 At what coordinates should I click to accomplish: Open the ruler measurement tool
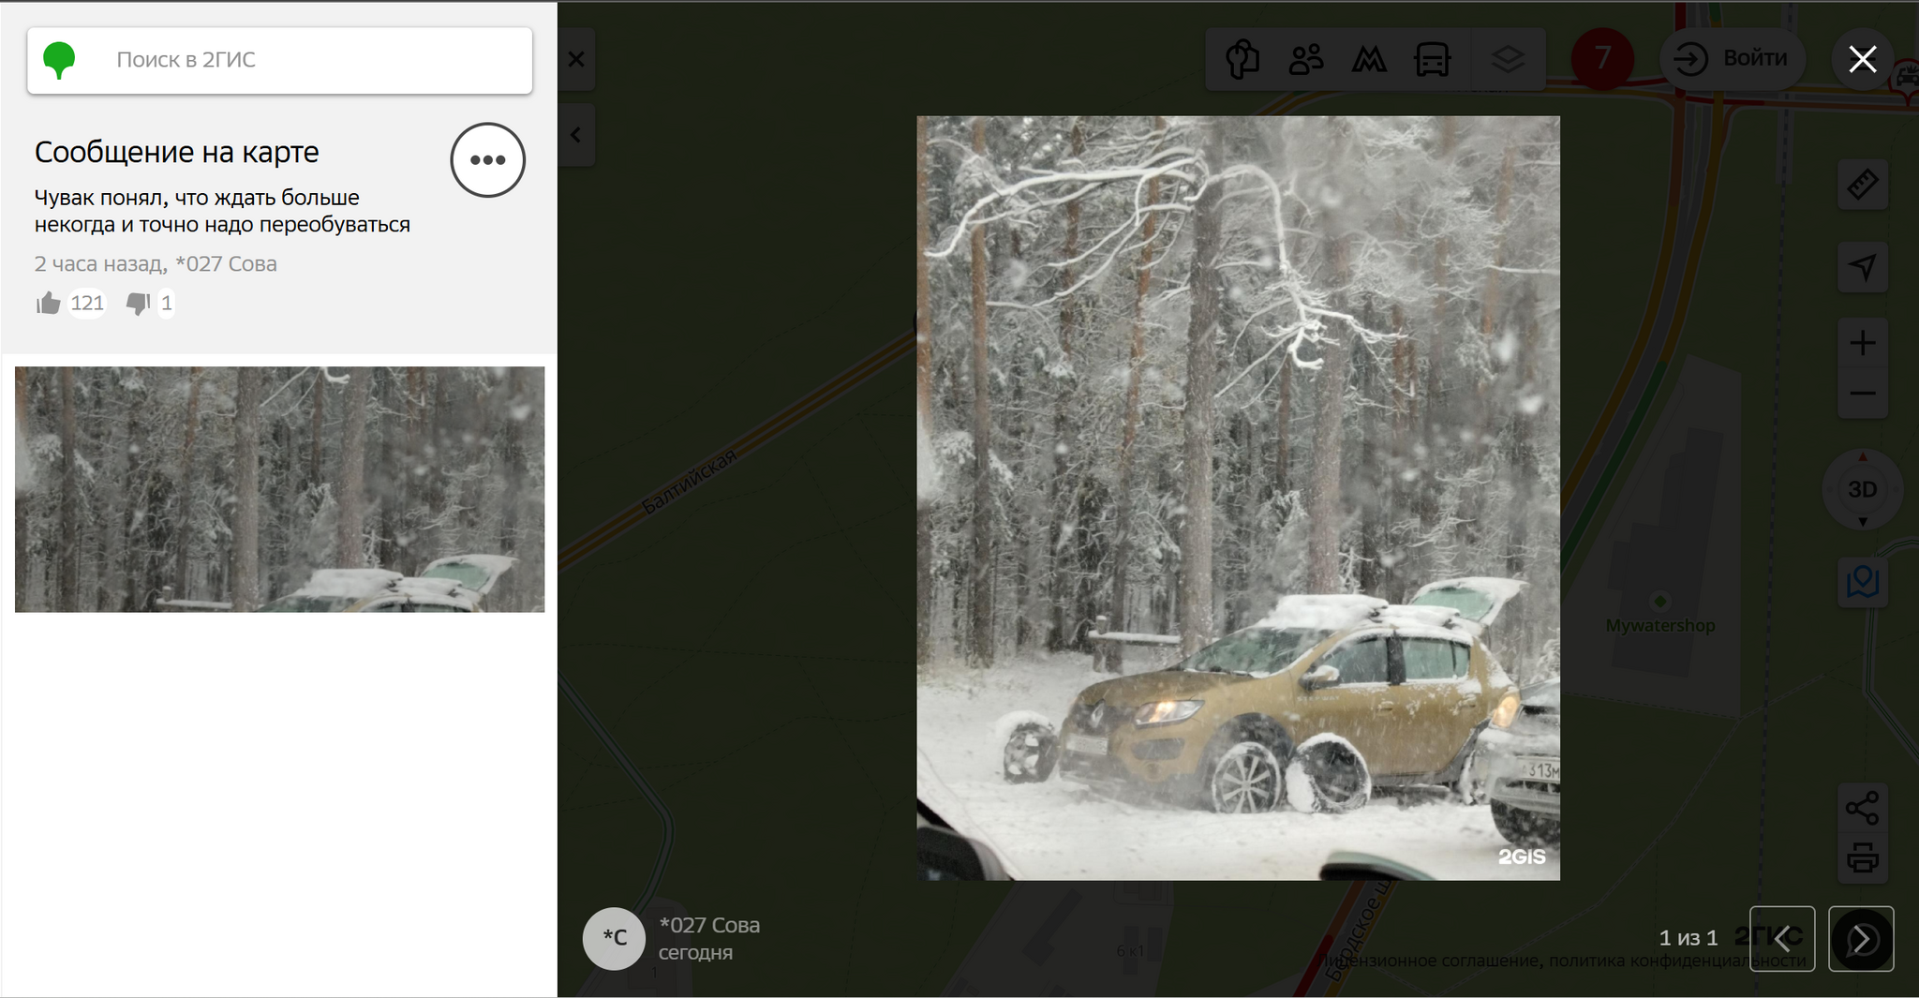(1862, 185)
